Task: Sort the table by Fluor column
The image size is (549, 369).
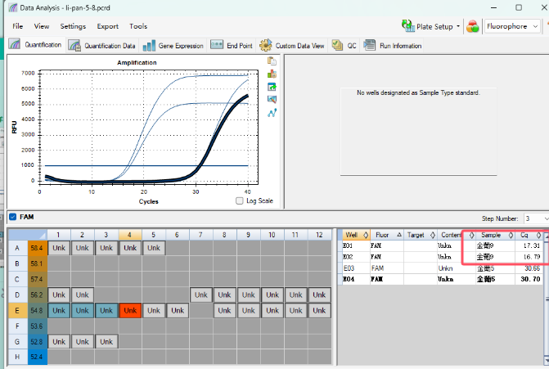Action: click(387, 235)
